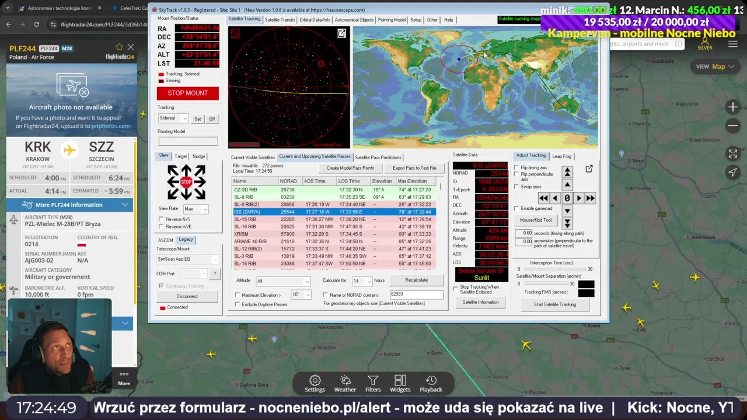Open the Pointing Model tab
747x420 pixels.
[392, 20]
